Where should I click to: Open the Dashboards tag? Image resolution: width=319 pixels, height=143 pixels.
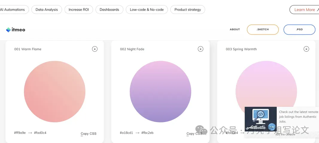tap(109, 10)
